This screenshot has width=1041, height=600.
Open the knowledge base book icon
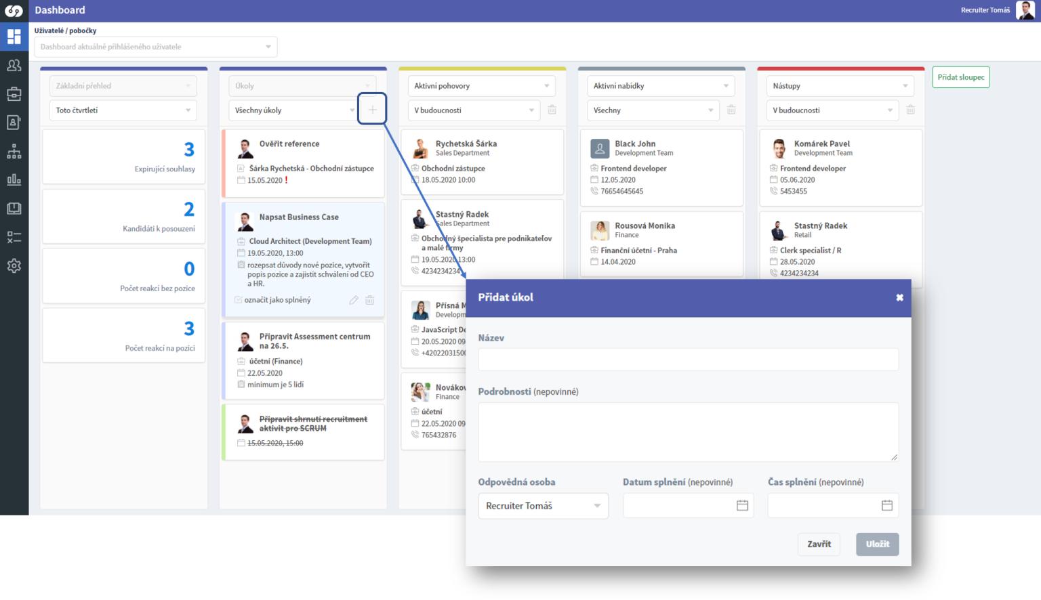14,209
